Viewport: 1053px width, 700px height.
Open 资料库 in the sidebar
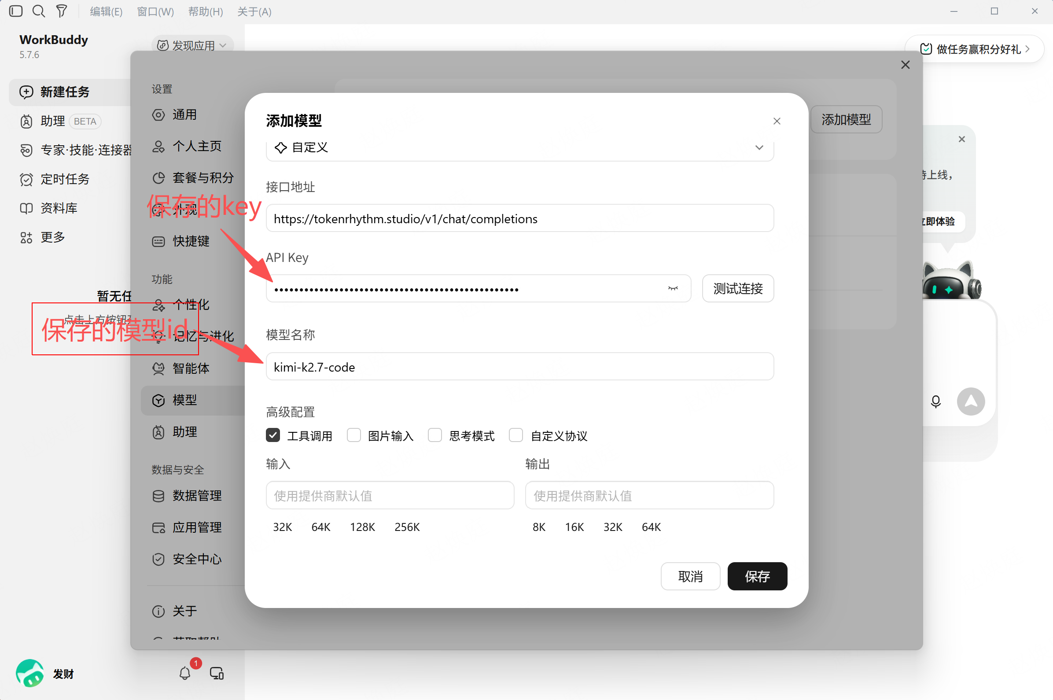(59, 208)
